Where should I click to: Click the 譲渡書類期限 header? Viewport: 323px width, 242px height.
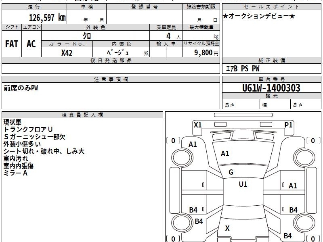click(x=201, y=7)
